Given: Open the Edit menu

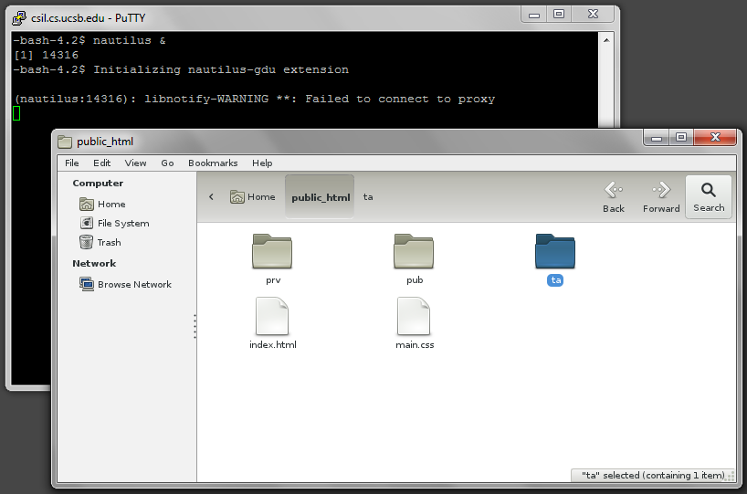Looking at the screenshot, I should [x=102, y=163].
